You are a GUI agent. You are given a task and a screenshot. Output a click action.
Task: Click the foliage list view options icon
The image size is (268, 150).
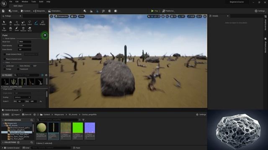click(42, 75)
